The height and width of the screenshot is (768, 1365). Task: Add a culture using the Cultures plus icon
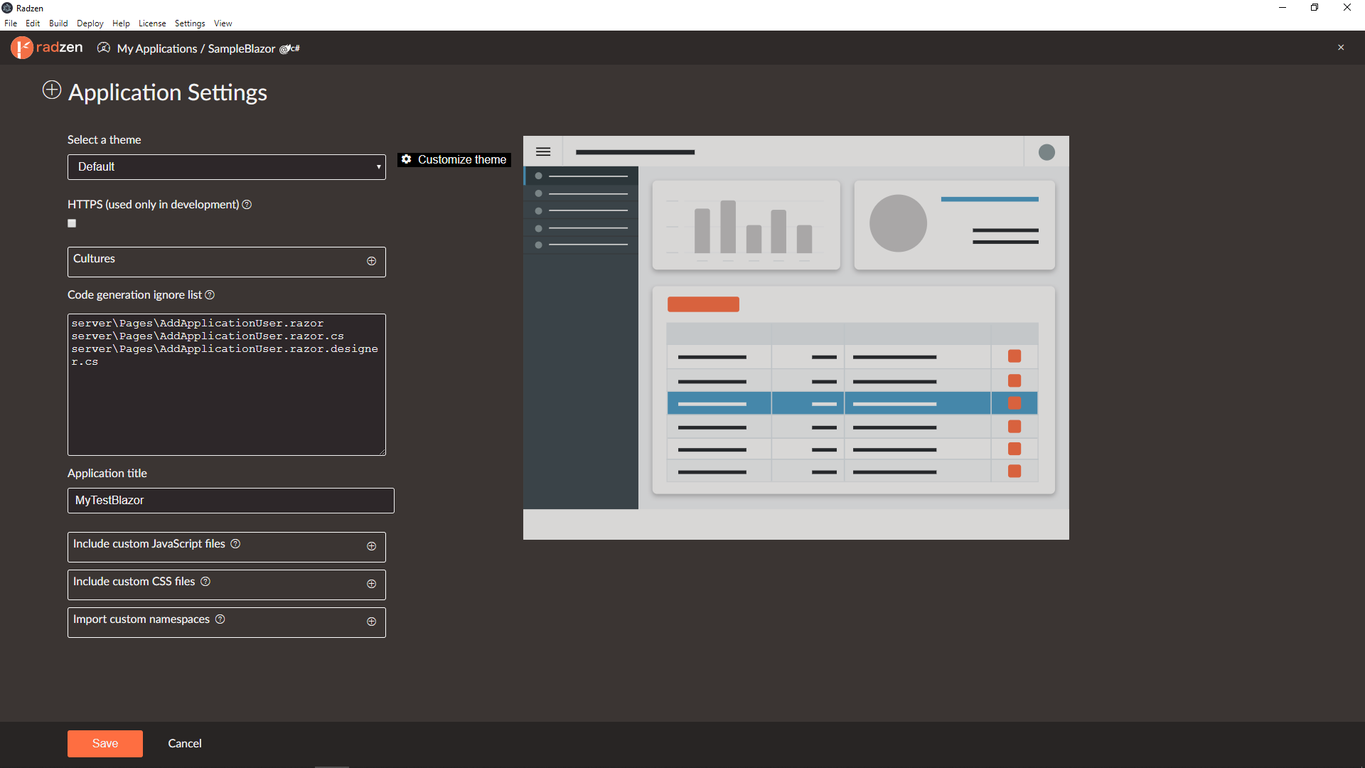pyautogui.click(x=371, y=261)
